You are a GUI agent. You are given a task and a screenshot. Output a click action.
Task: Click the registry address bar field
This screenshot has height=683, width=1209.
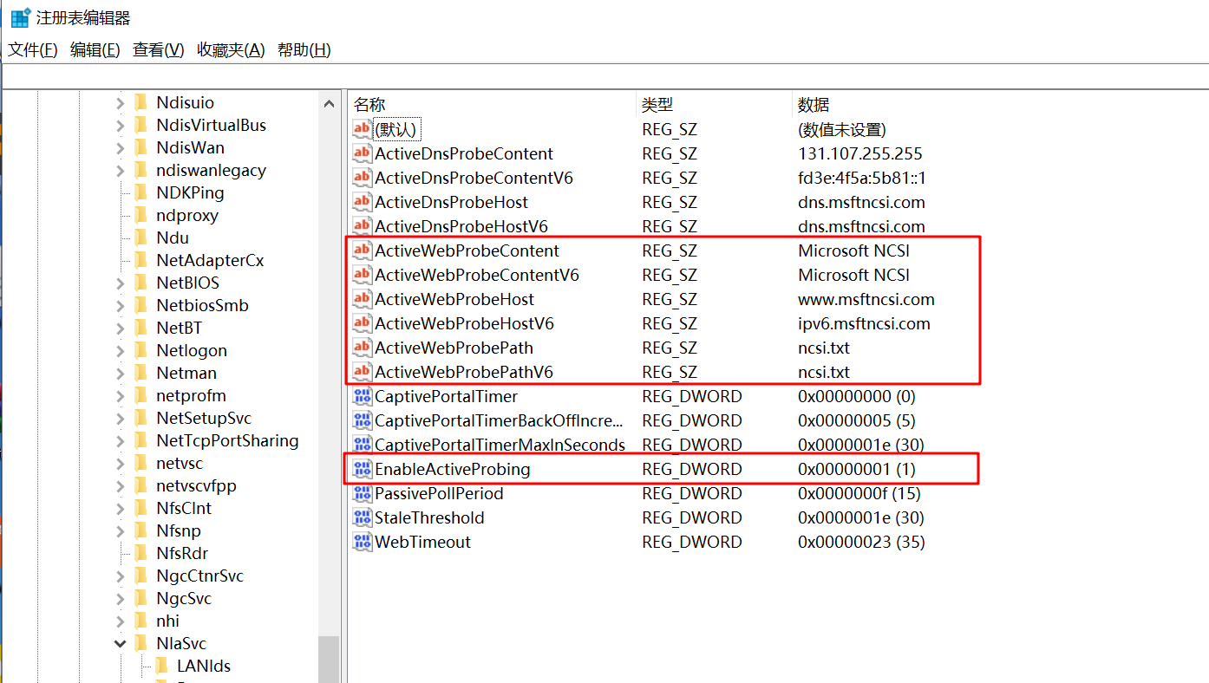[x=604, y=77]
